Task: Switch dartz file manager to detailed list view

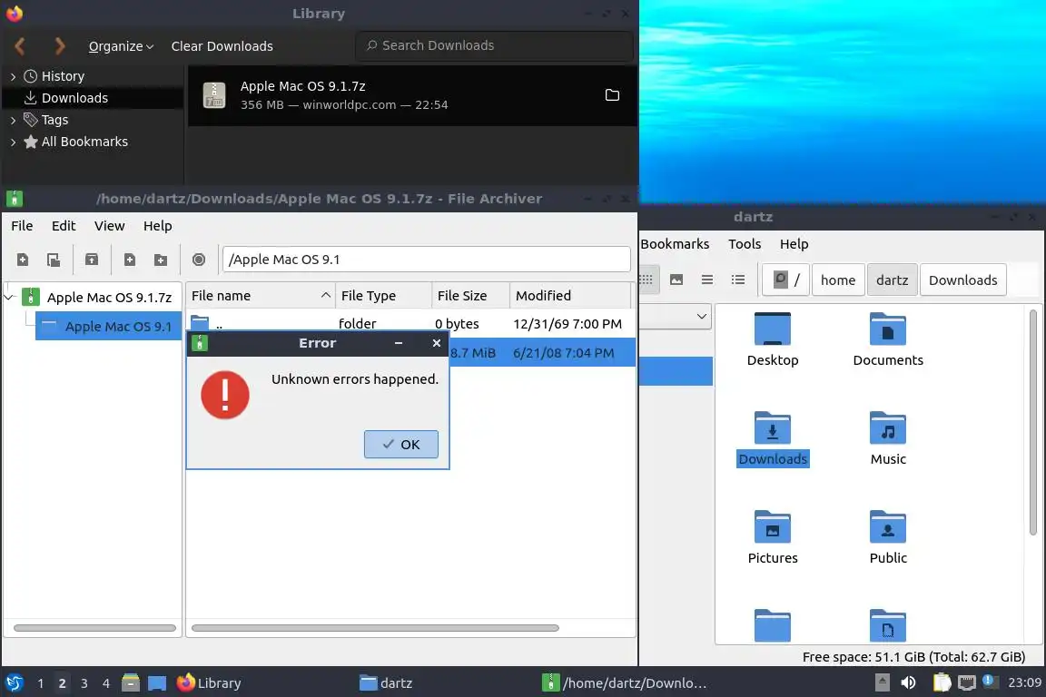Action: (738, 280)
